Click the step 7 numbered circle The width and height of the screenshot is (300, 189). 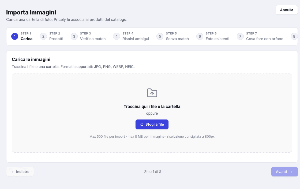[240, 36]
